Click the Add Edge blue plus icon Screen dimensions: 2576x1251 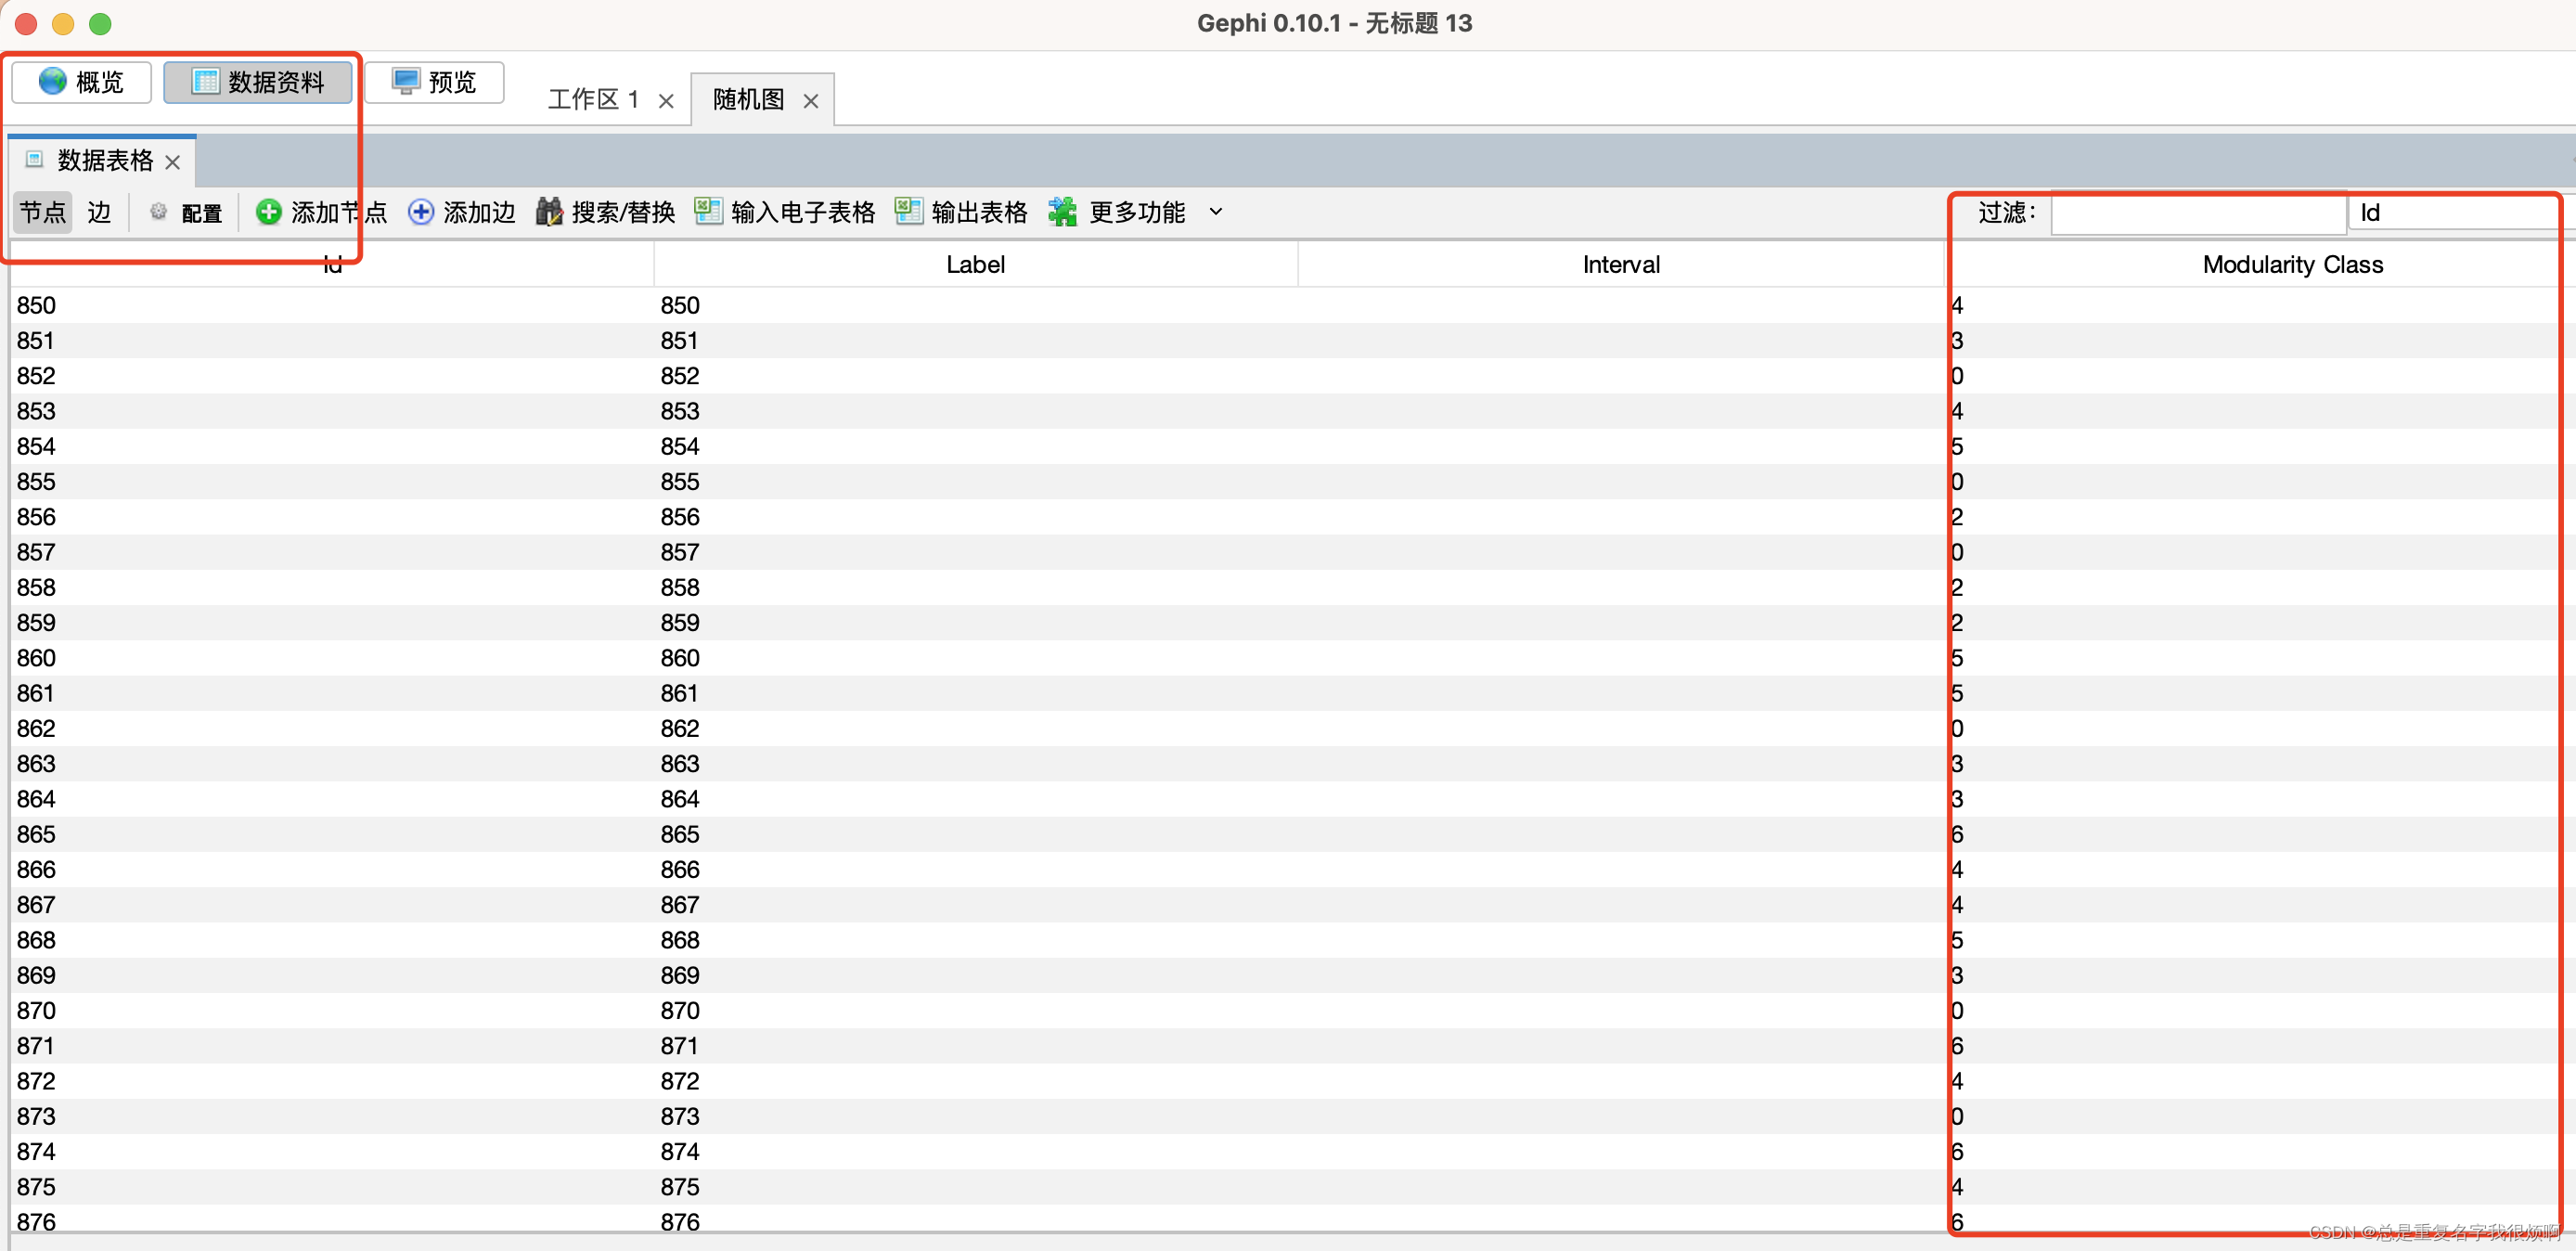(x=421, y=212)
